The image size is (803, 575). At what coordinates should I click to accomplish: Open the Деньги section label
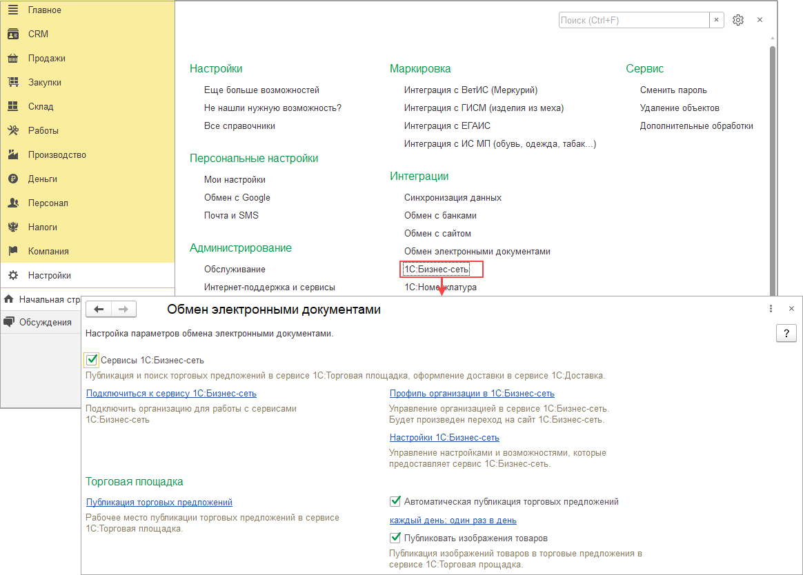click(x=43, y=179)
